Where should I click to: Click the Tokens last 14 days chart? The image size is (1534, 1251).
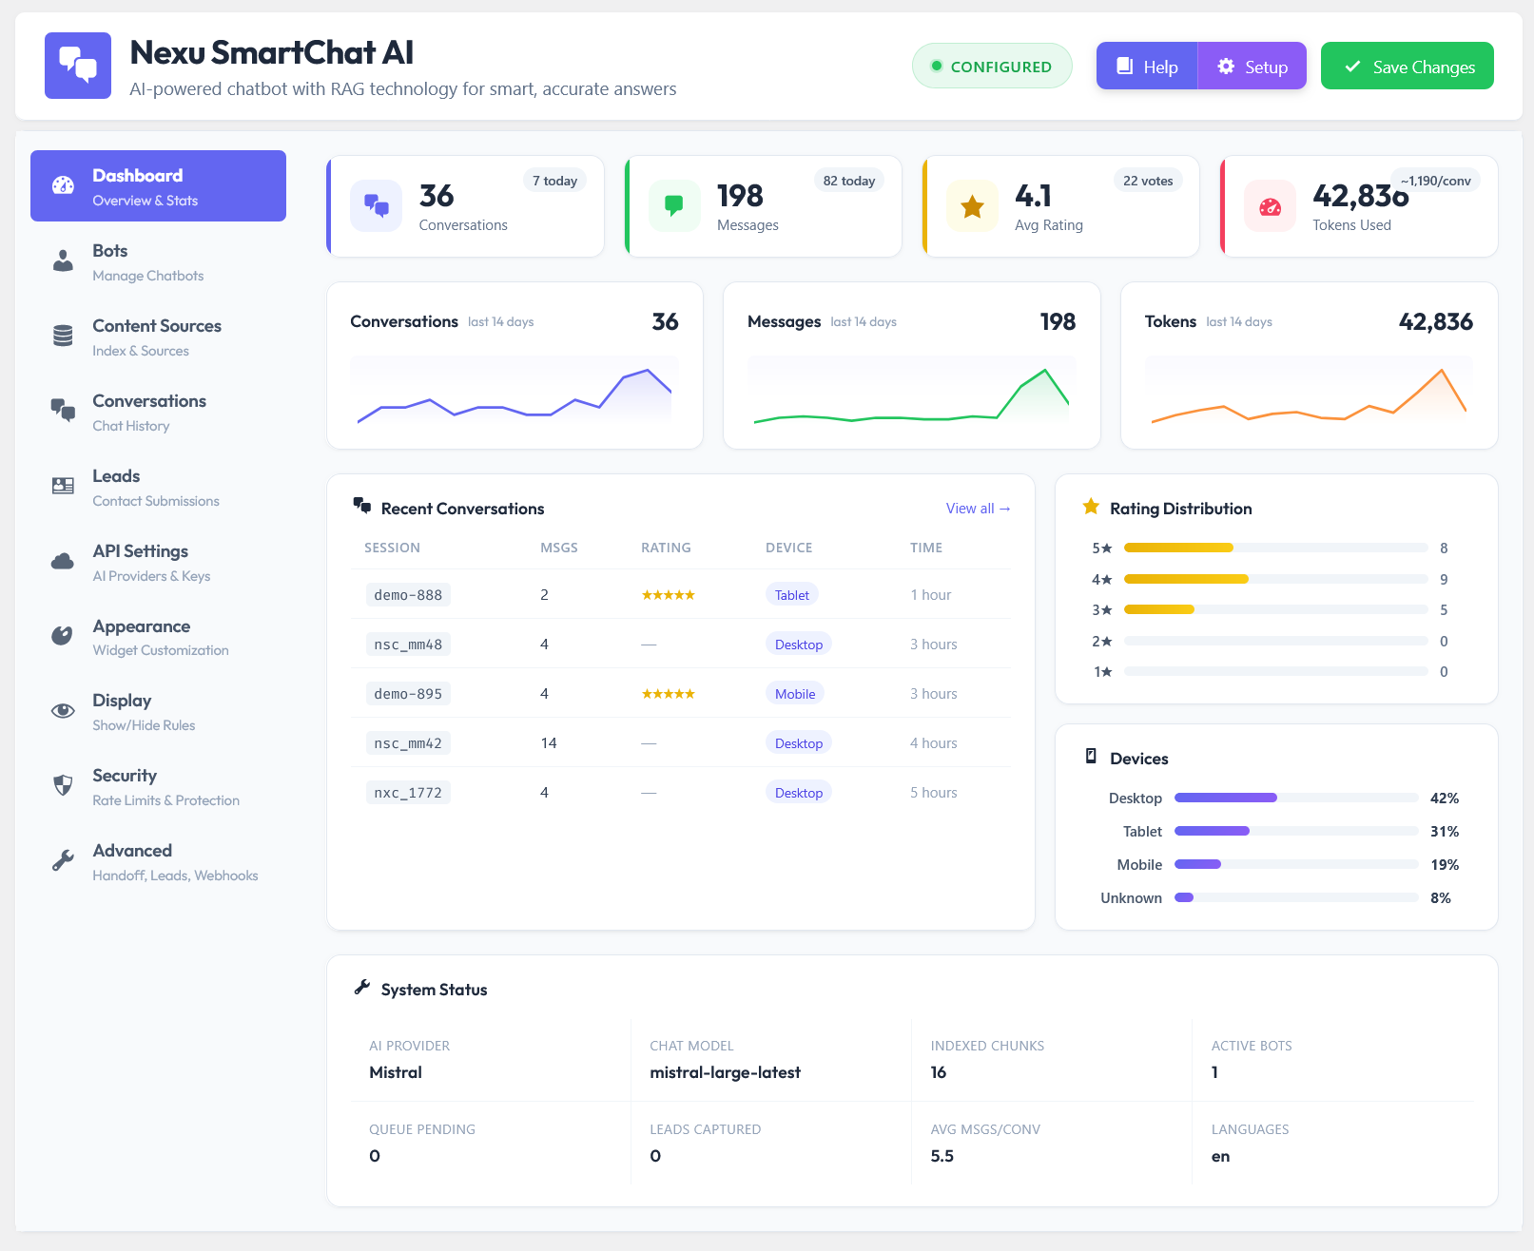tap(1309, 392)
